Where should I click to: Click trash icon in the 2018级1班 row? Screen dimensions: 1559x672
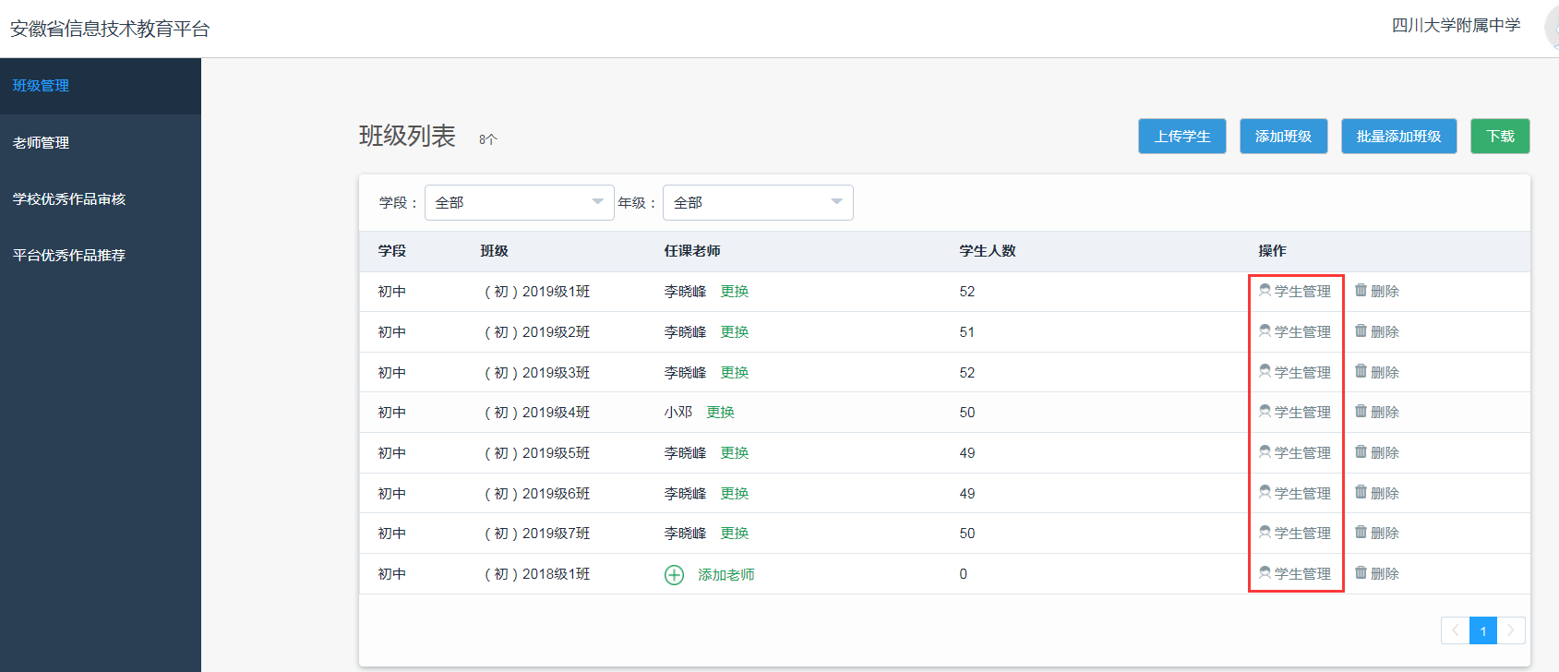click(1361, 572)
